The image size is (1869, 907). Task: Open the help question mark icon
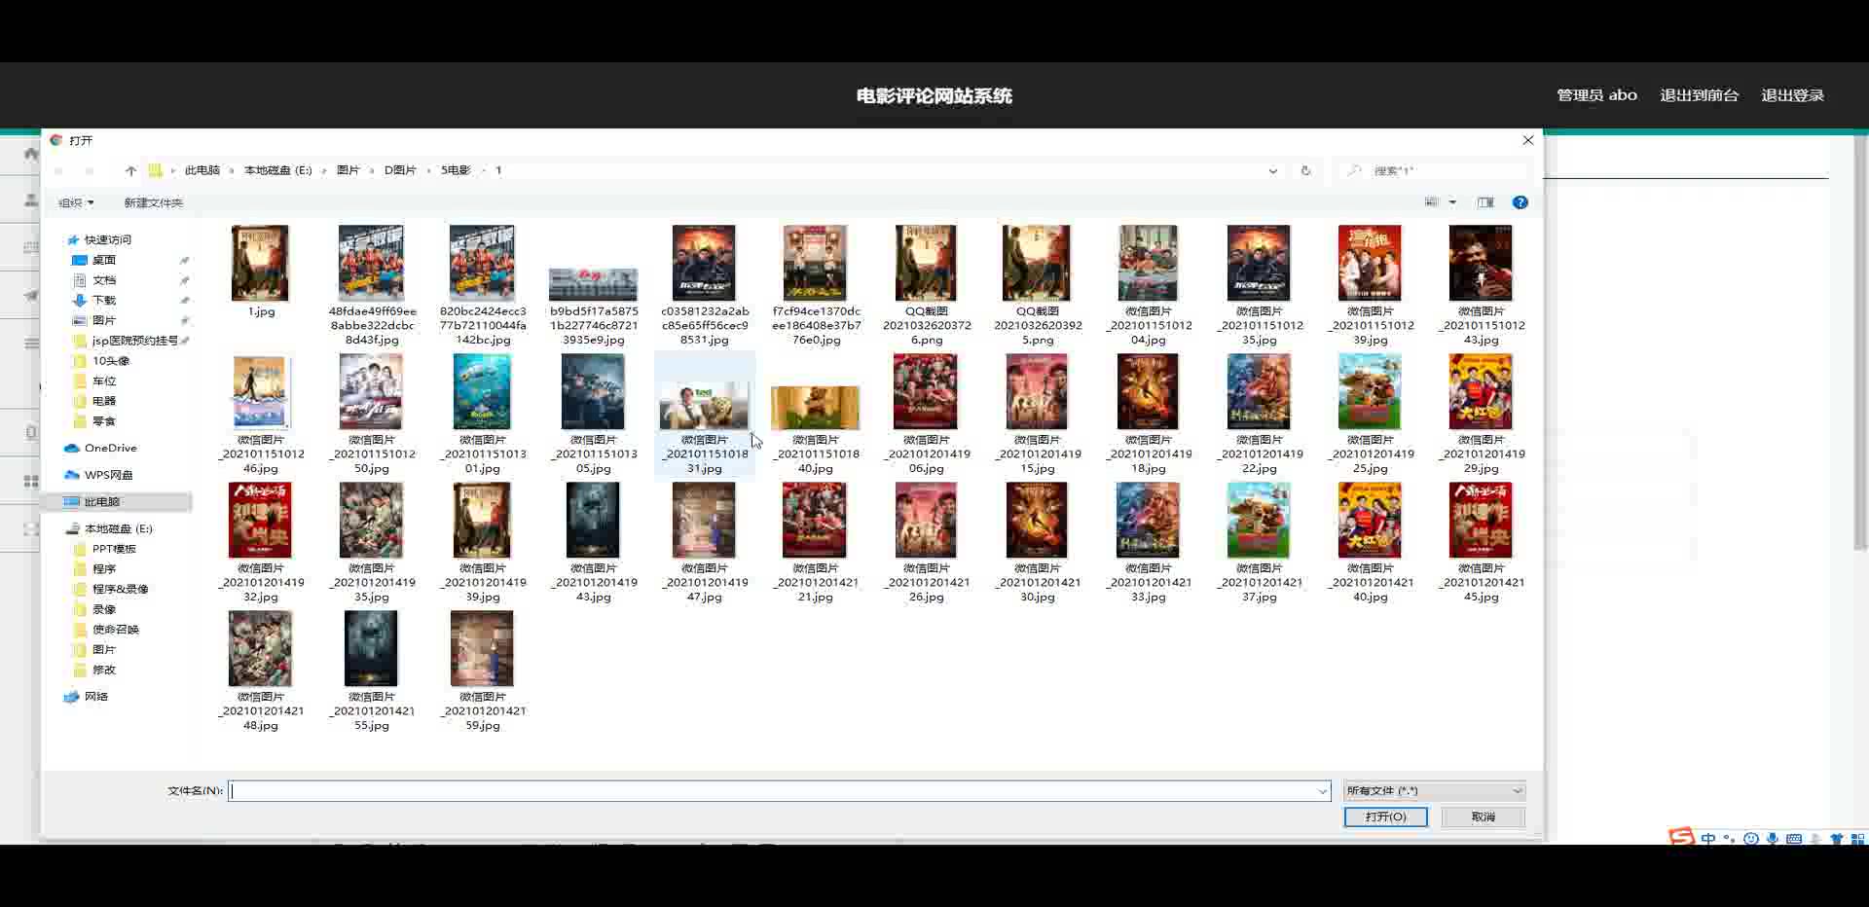(1520, 202)
